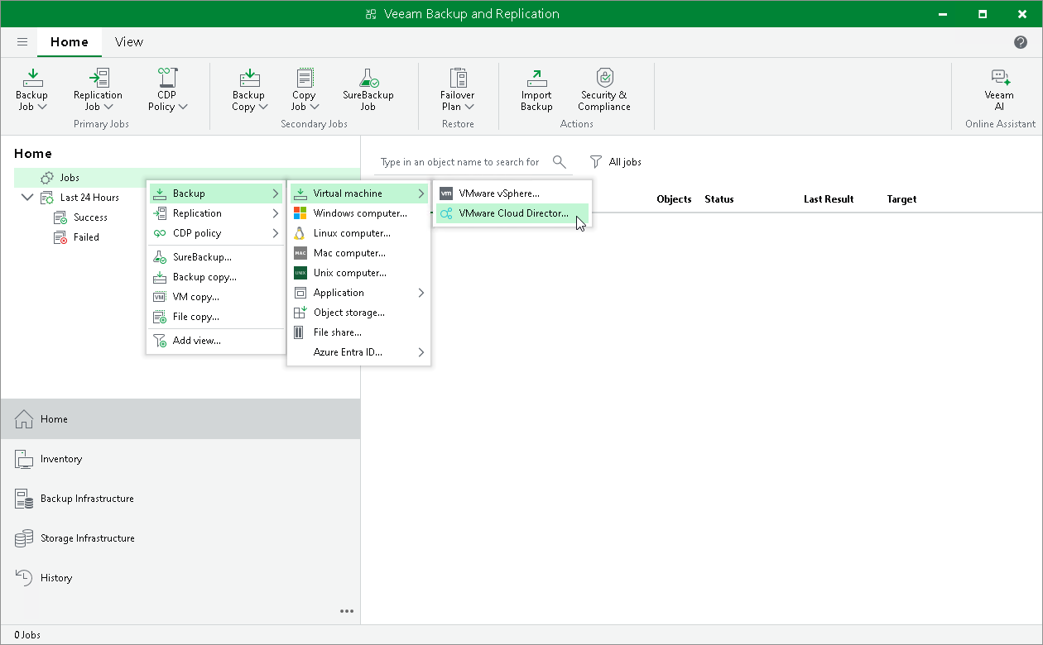Choose File copy... in the context menu
Image resolution: width=1043 pixels, height=645 pixels.
(216, 317)
